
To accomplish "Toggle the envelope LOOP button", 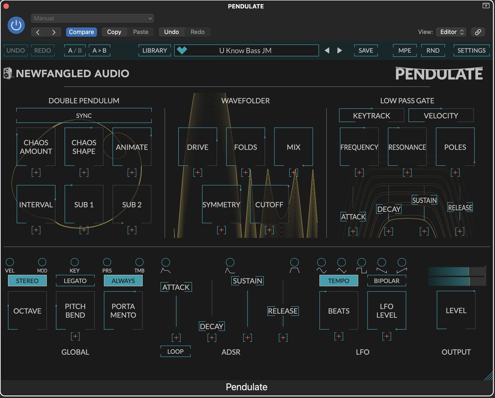I will [175, 351].
